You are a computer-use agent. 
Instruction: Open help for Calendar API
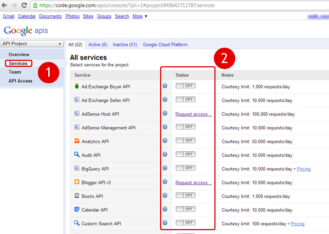165,209
